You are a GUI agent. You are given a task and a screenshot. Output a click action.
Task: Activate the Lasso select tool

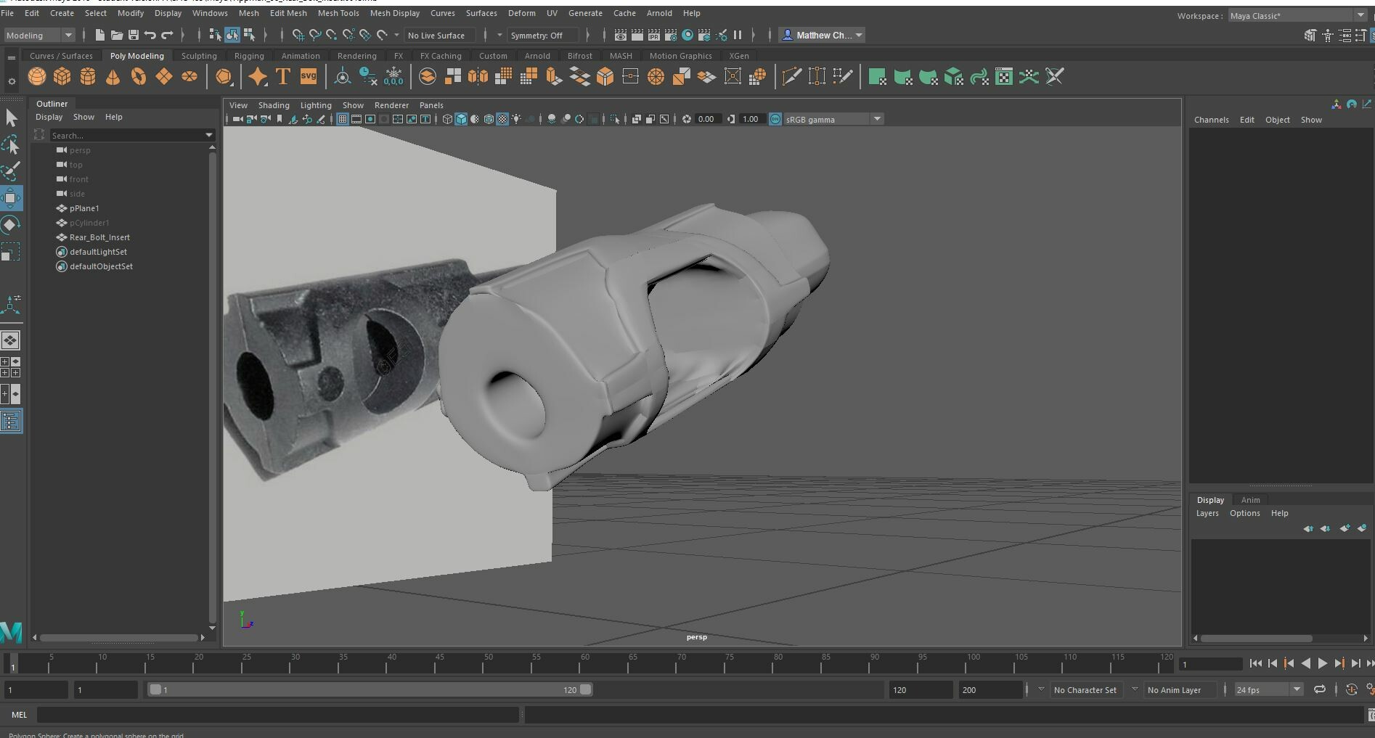click(11, 145)
